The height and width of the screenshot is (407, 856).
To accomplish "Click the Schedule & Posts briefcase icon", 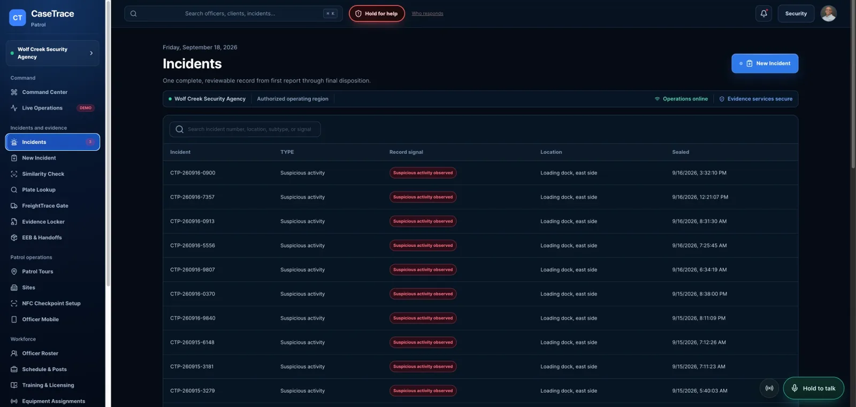I will (x=14, y=370).
